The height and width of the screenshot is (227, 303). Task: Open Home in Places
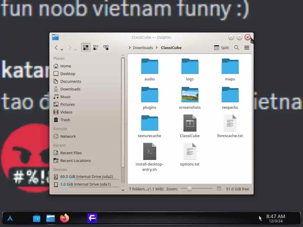[x=87, y=66]
